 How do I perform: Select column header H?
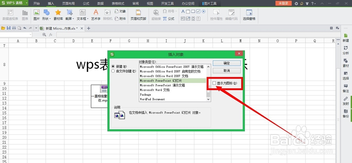(x=148, y=41)
